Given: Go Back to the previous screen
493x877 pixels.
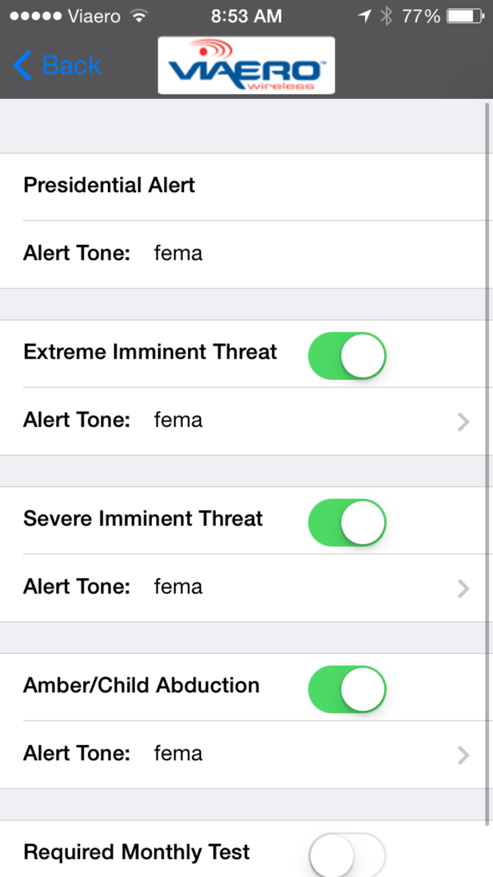Looking at the screenshot, I should (57, 65).
